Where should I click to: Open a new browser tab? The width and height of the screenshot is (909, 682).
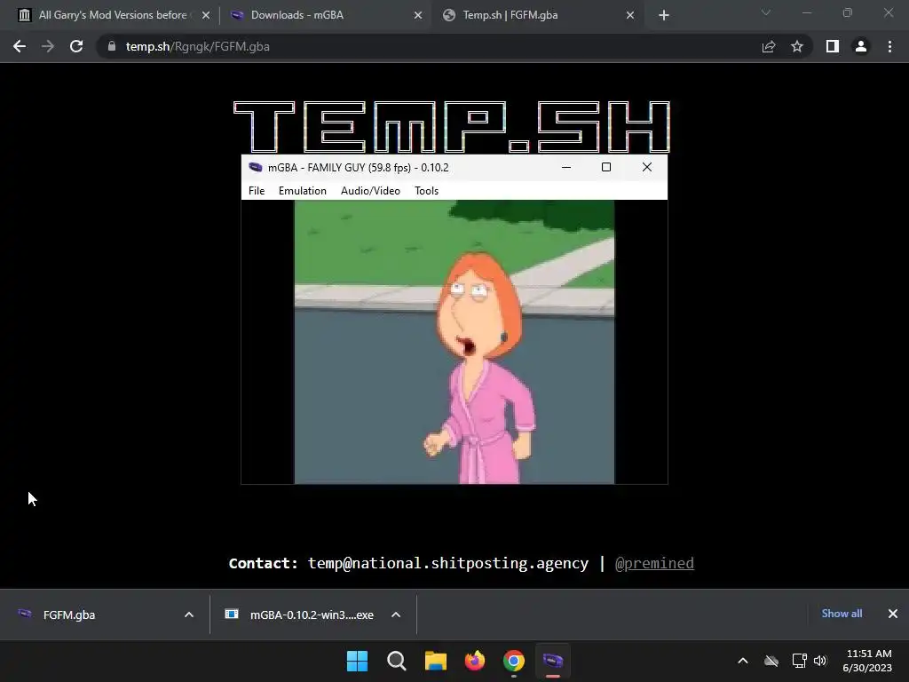point(664,16)
